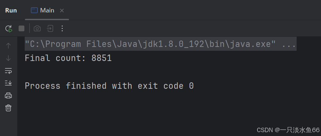
Task: Click the Final count: 8851 output line
Action: (68, 58)
